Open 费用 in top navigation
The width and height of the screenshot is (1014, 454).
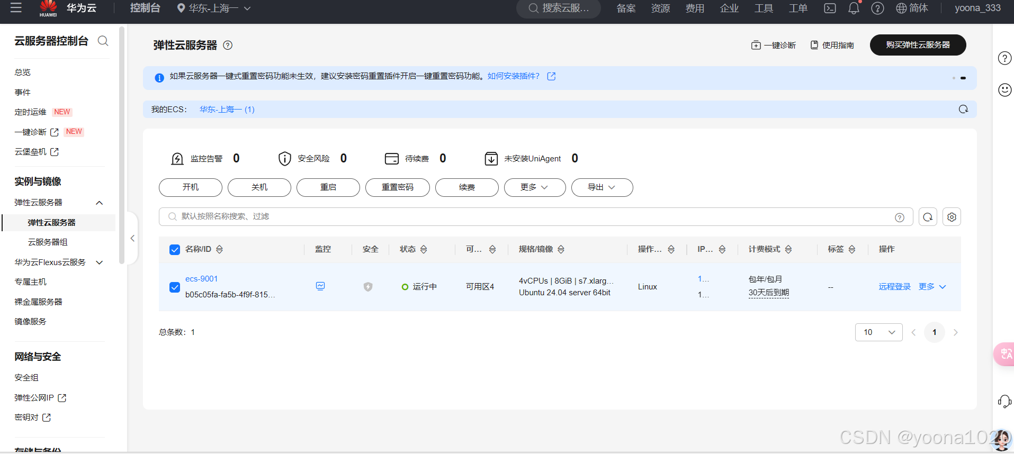[x=695, y=8]
